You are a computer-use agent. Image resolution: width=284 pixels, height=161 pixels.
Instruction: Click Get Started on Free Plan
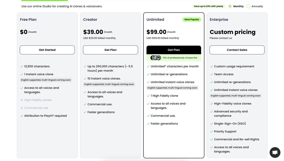(47, 50)
